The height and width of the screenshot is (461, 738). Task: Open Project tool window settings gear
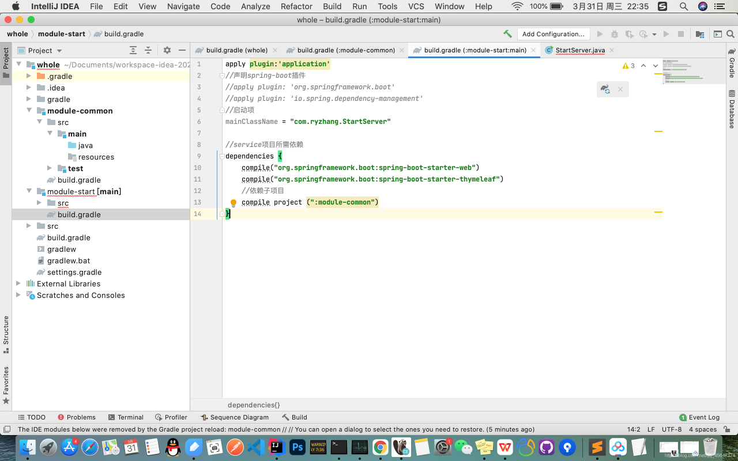click(167, 50)
